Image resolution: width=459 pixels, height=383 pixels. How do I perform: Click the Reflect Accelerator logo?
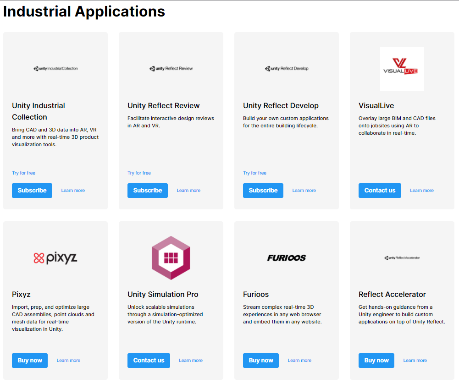coord(402,258)
